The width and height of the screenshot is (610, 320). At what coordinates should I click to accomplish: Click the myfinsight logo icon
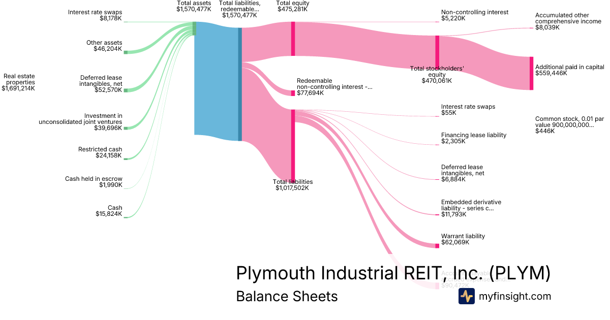click(x=466, y=296)
